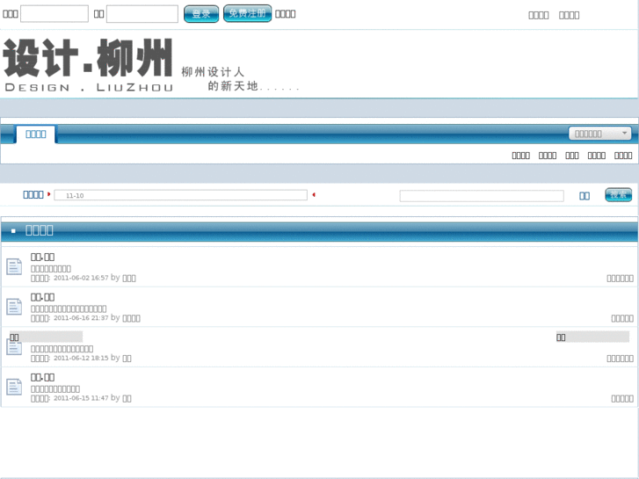Open forum title above the 2011-06-15 11:47 post
The width and height of the screenshot is (639, 479).
pos(42,378)
